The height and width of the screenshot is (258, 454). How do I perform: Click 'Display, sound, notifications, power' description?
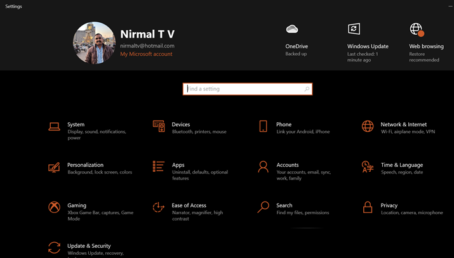coord(97,134)
